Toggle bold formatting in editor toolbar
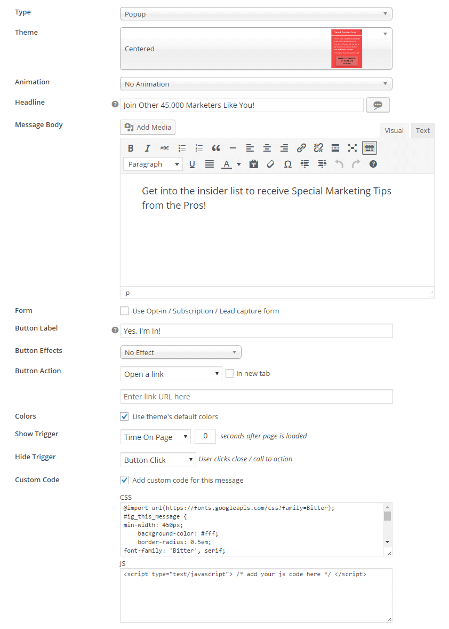The image size is (449, 629). 131,148
